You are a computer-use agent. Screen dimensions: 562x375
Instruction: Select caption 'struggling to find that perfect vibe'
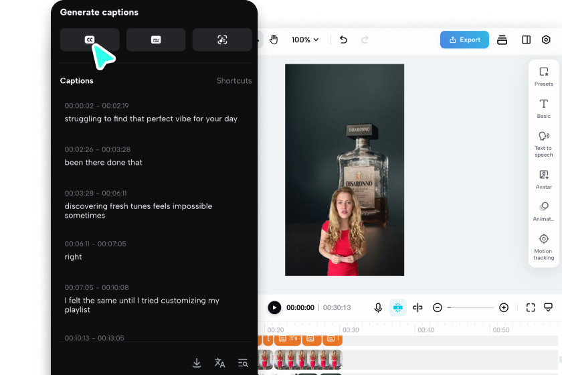(x=151, y=119)
